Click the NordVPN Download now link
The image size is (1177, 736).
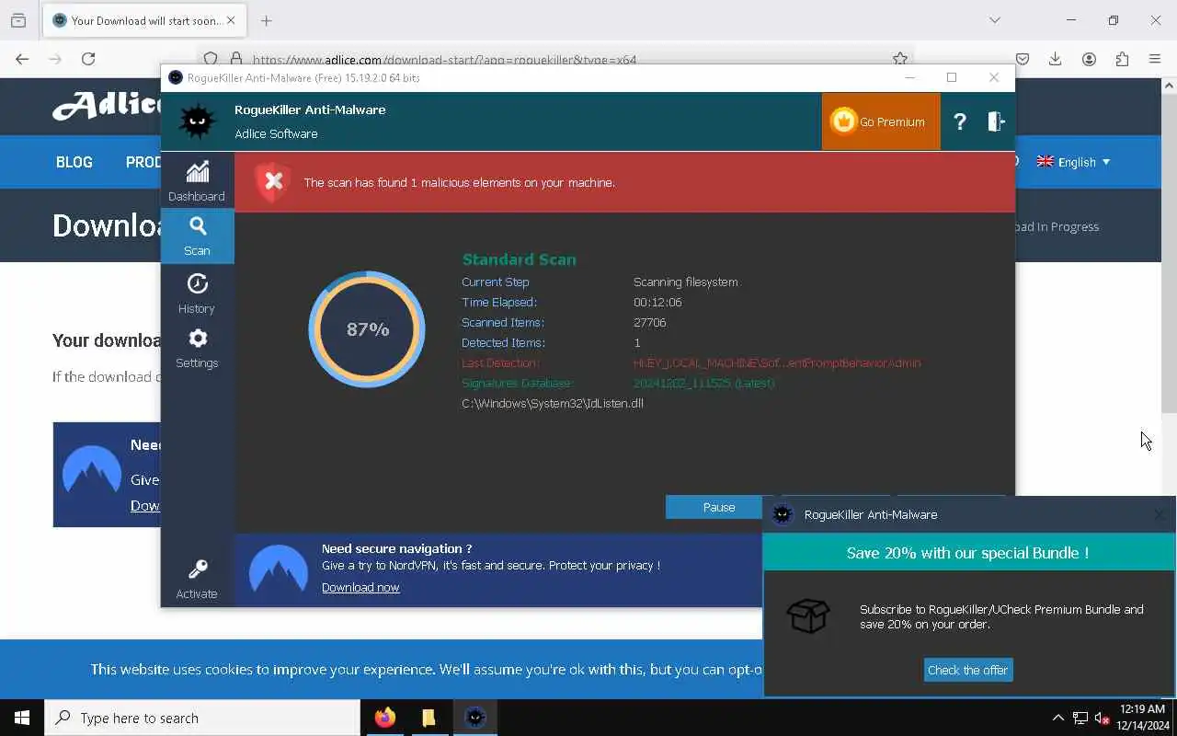(x=360, y=587)
